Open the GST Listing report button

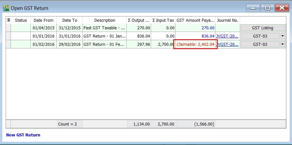pos(262,28)
